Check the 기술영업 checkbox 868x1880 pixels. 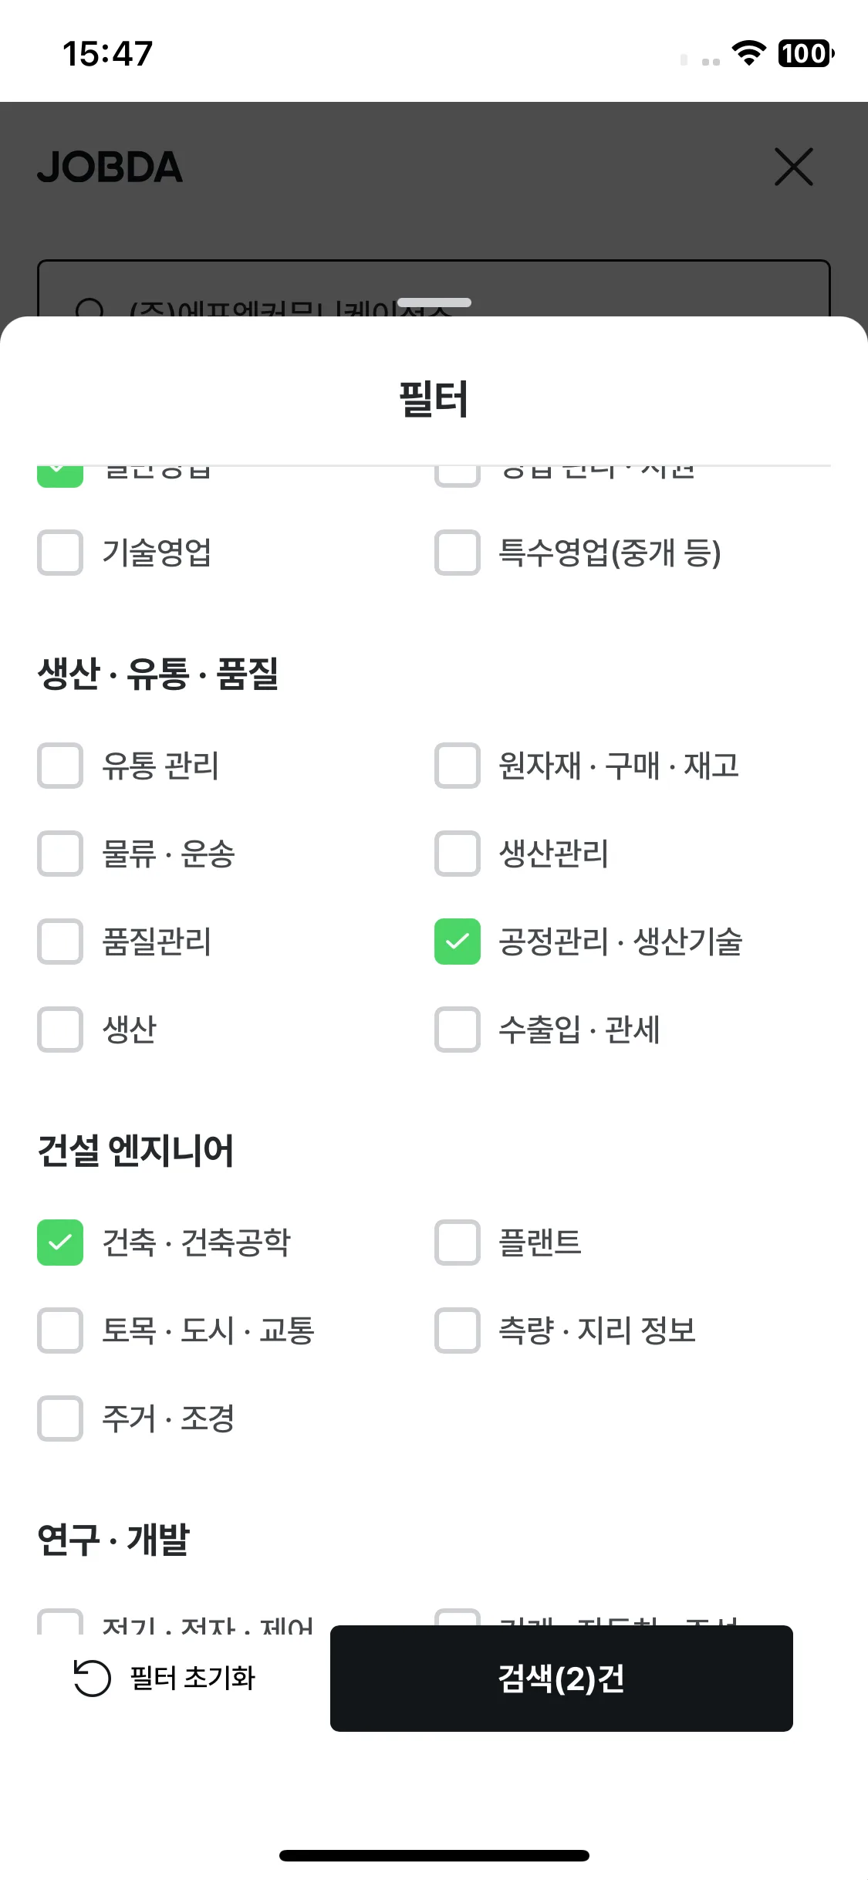[60, 553]
